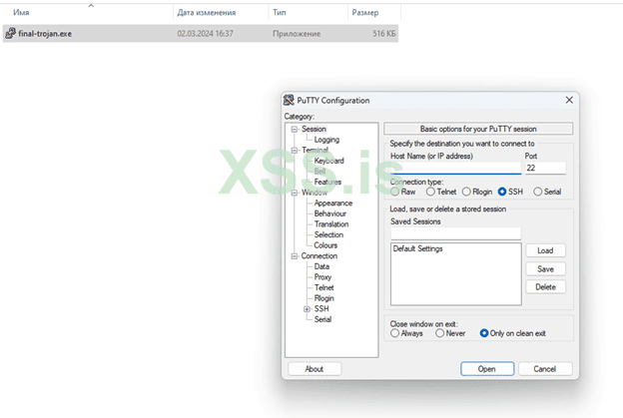Viewport: 623px width, 418px height.
Task: Close the PuTTY Configuration dialog
Action: [569, 100]
